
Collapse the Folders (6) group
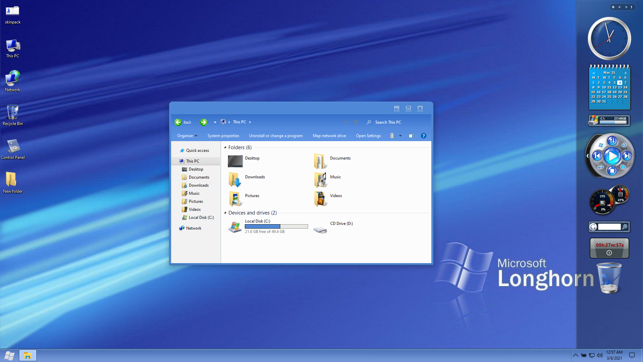225,147
